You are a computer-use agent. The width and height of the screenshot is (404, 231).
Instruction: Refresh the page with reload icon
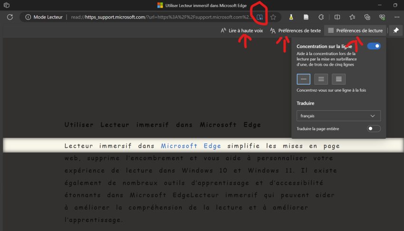coord(10,17)
